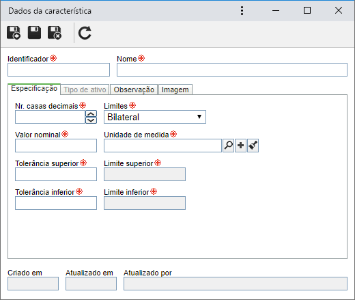Click the Save and new icon
The image size is (355, 300).
(x=14, y=33)
